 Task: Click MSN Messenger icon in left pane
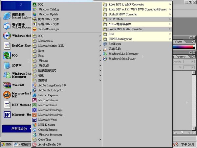pyautogui.click(x=7, y=105)
